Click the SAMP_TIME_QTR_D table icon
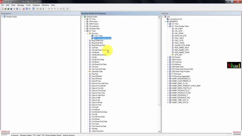 point(170,102)
